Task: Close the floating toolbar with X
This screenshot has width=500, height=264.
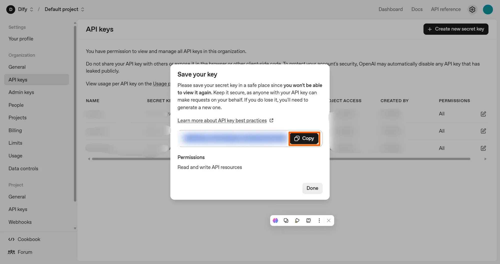Action: pos(328,220)
